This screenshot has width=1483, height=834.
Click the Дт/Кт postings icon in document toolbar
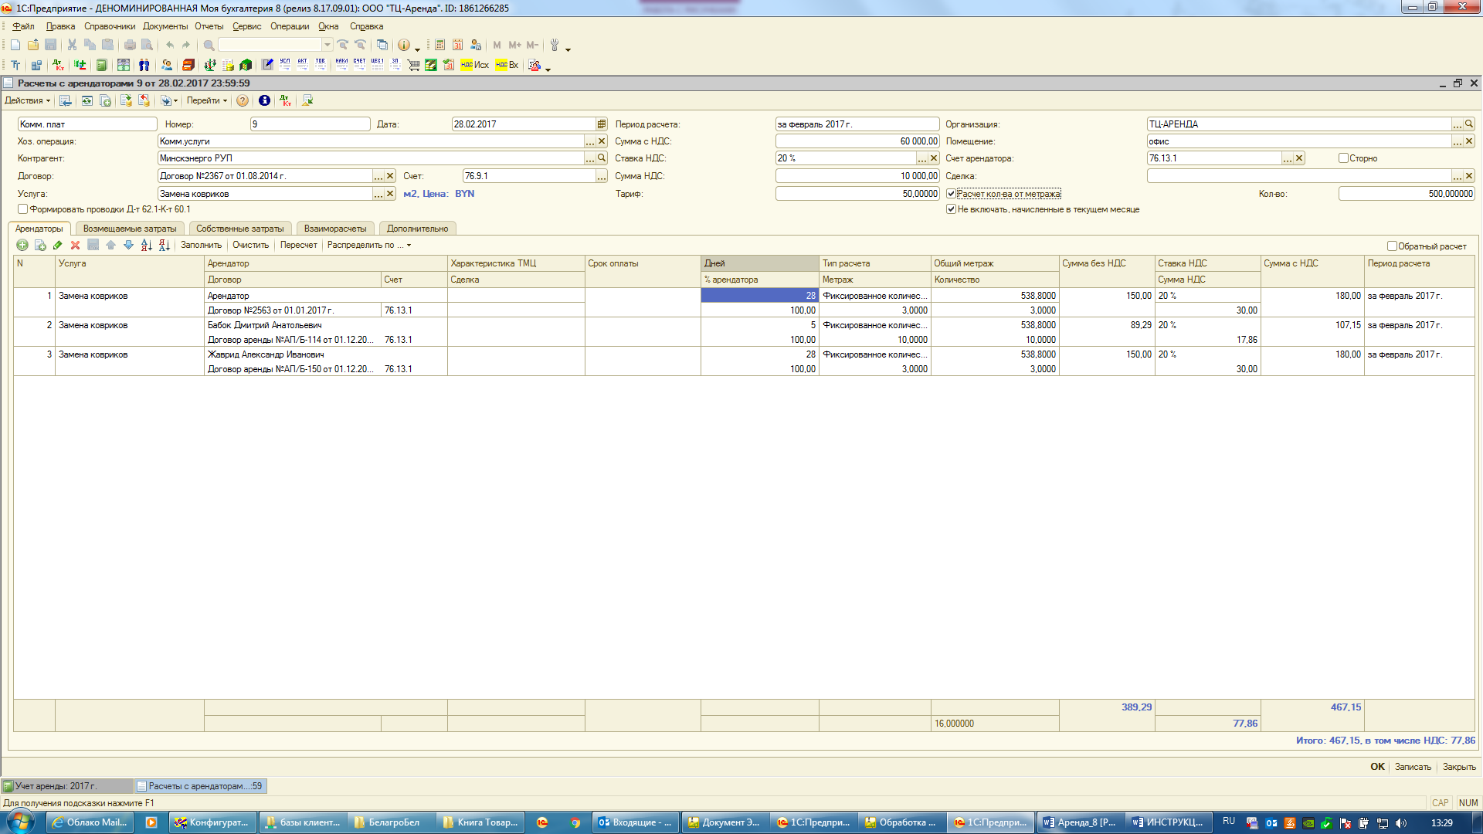285,100
